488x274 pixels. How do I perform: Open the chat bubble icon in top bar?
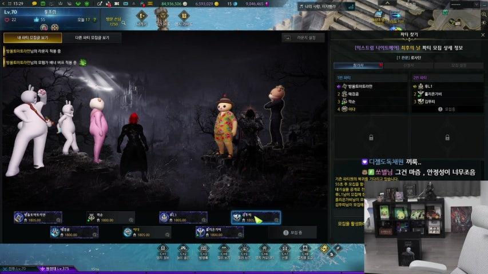pyautogui.click(x=34, y=4)
